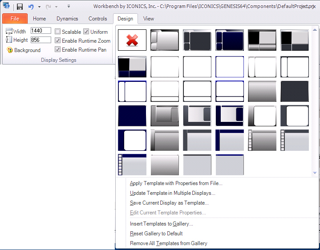Image resolution: width=320 pixels, height=250 pixels.
Task: Choose Save Current Display as Template
Action: click(169, 203)
